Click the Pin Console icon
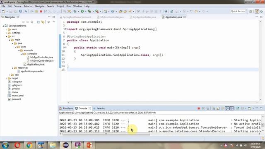Viewport: 265px width, 149px height. pyautogui.click(x=238, y=108)
